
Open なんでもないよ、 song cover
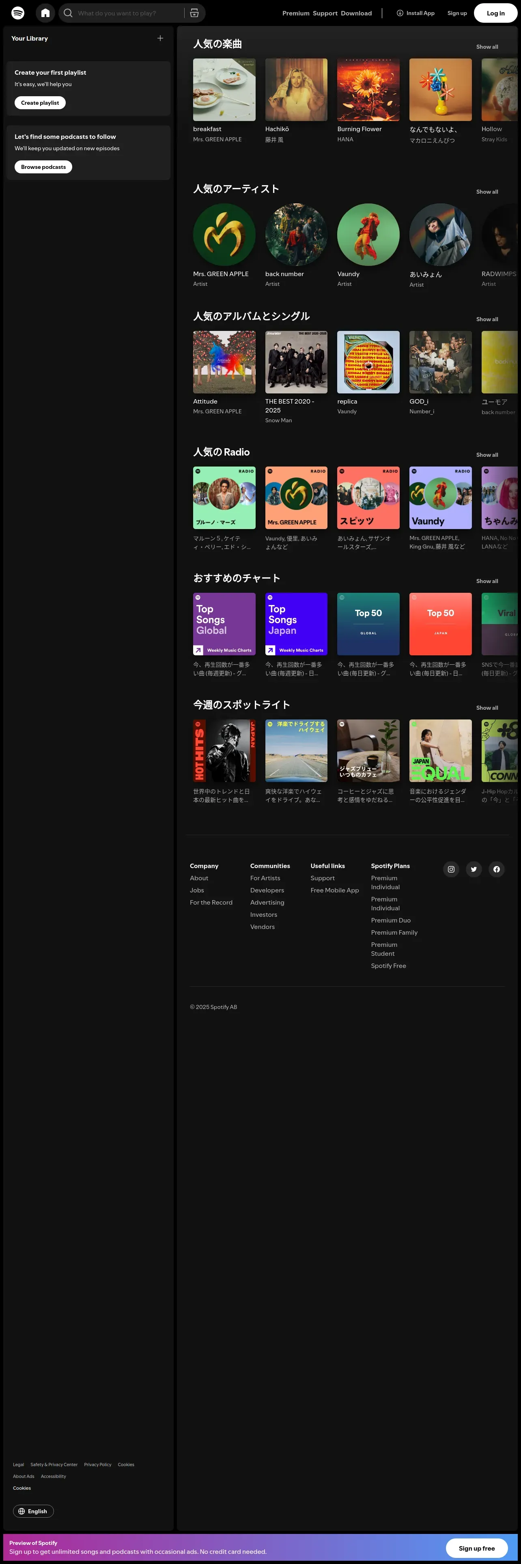[440, 89]
